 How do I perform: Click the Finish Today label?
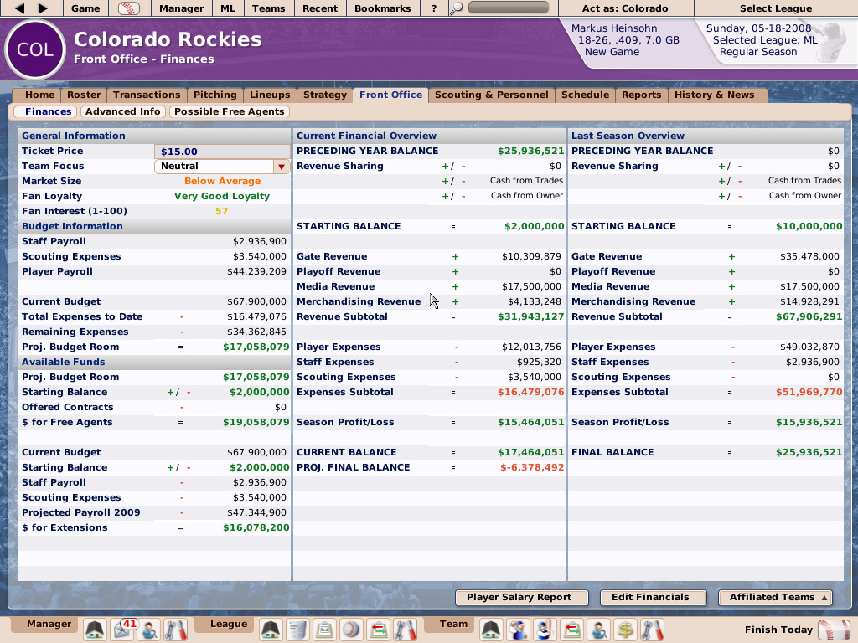[778, 630]
